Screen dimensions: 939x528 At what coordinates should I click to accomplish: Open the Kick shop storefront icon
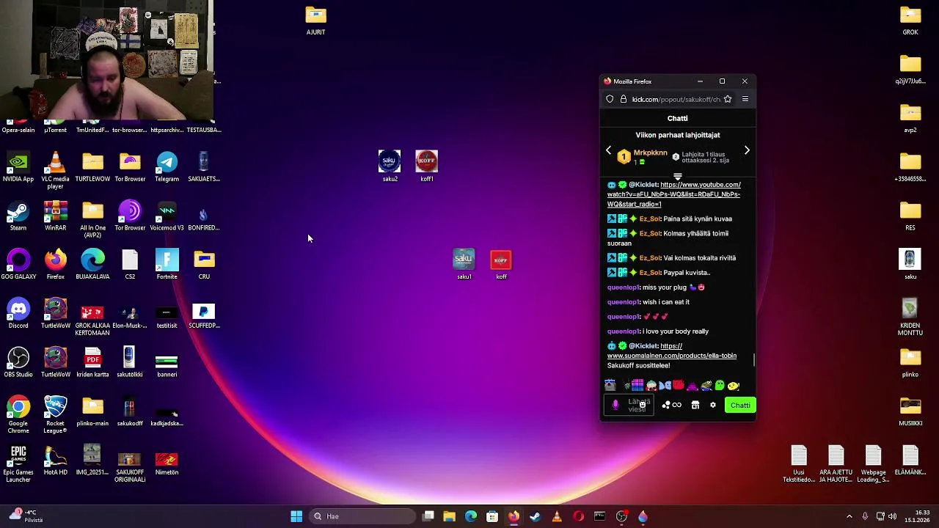coord(695,405)
